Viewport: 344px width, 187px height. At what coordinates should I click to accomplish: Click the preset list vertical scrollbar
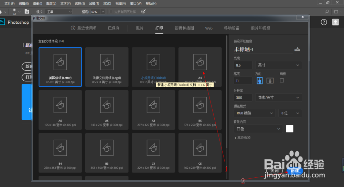coord(227,92)
